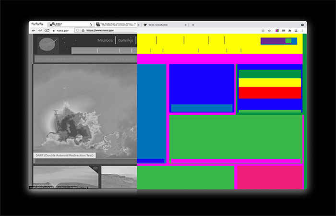Click the purple block in yellow header

(x=273, y=41)
